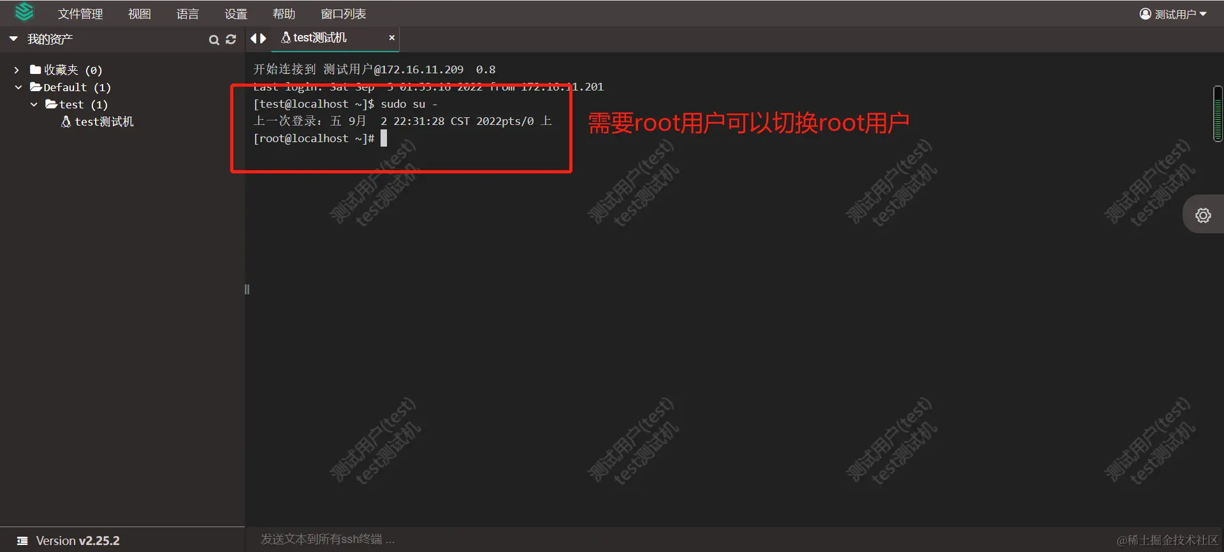The width and height of the screenshot is (1224, 552).
Task: Open the 语言 menu
Action: click(x=187, y=14)
